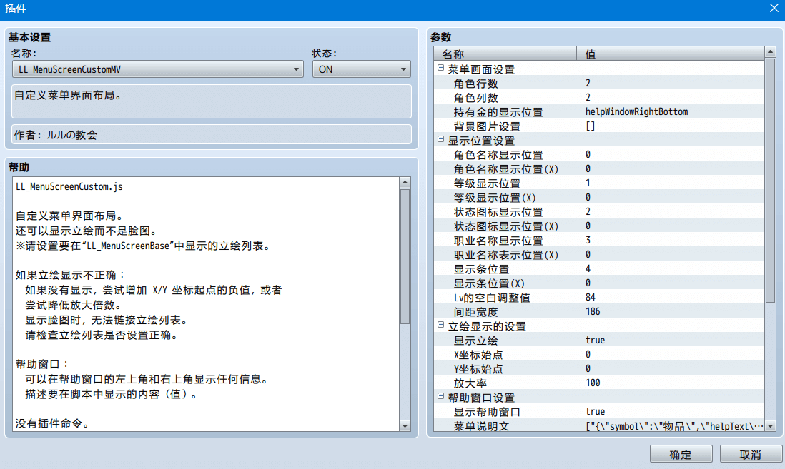
Task: Collapse the 显示位置设置 parameter group
Action: [x=440, y=139]
